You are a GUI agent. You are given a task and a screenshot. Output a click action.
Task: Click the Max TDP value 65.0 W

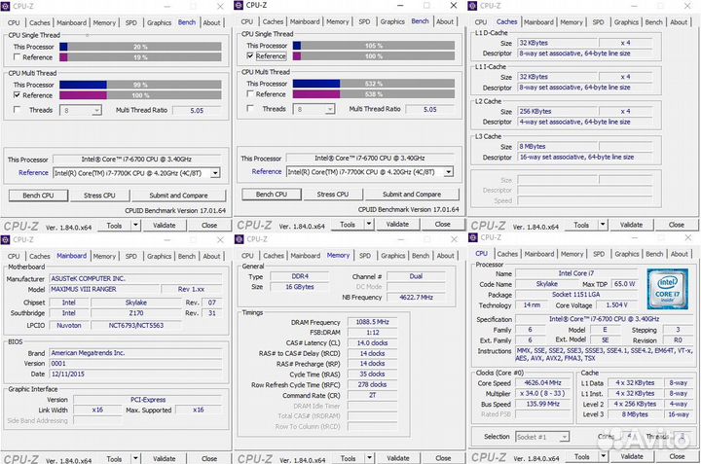click(624, 284)
